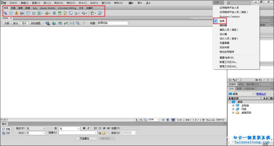Open the ID dropdown in Properties
This screenshot has width=274, height=146.
pos(36,133)
